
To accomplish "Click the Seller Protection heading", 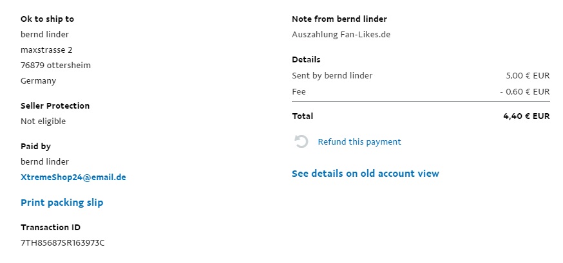I will point(55,105).
